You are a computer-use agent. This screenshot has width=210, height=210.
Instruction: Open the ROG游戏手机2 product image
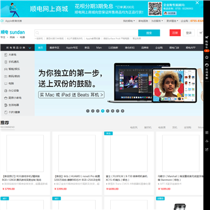25,153
